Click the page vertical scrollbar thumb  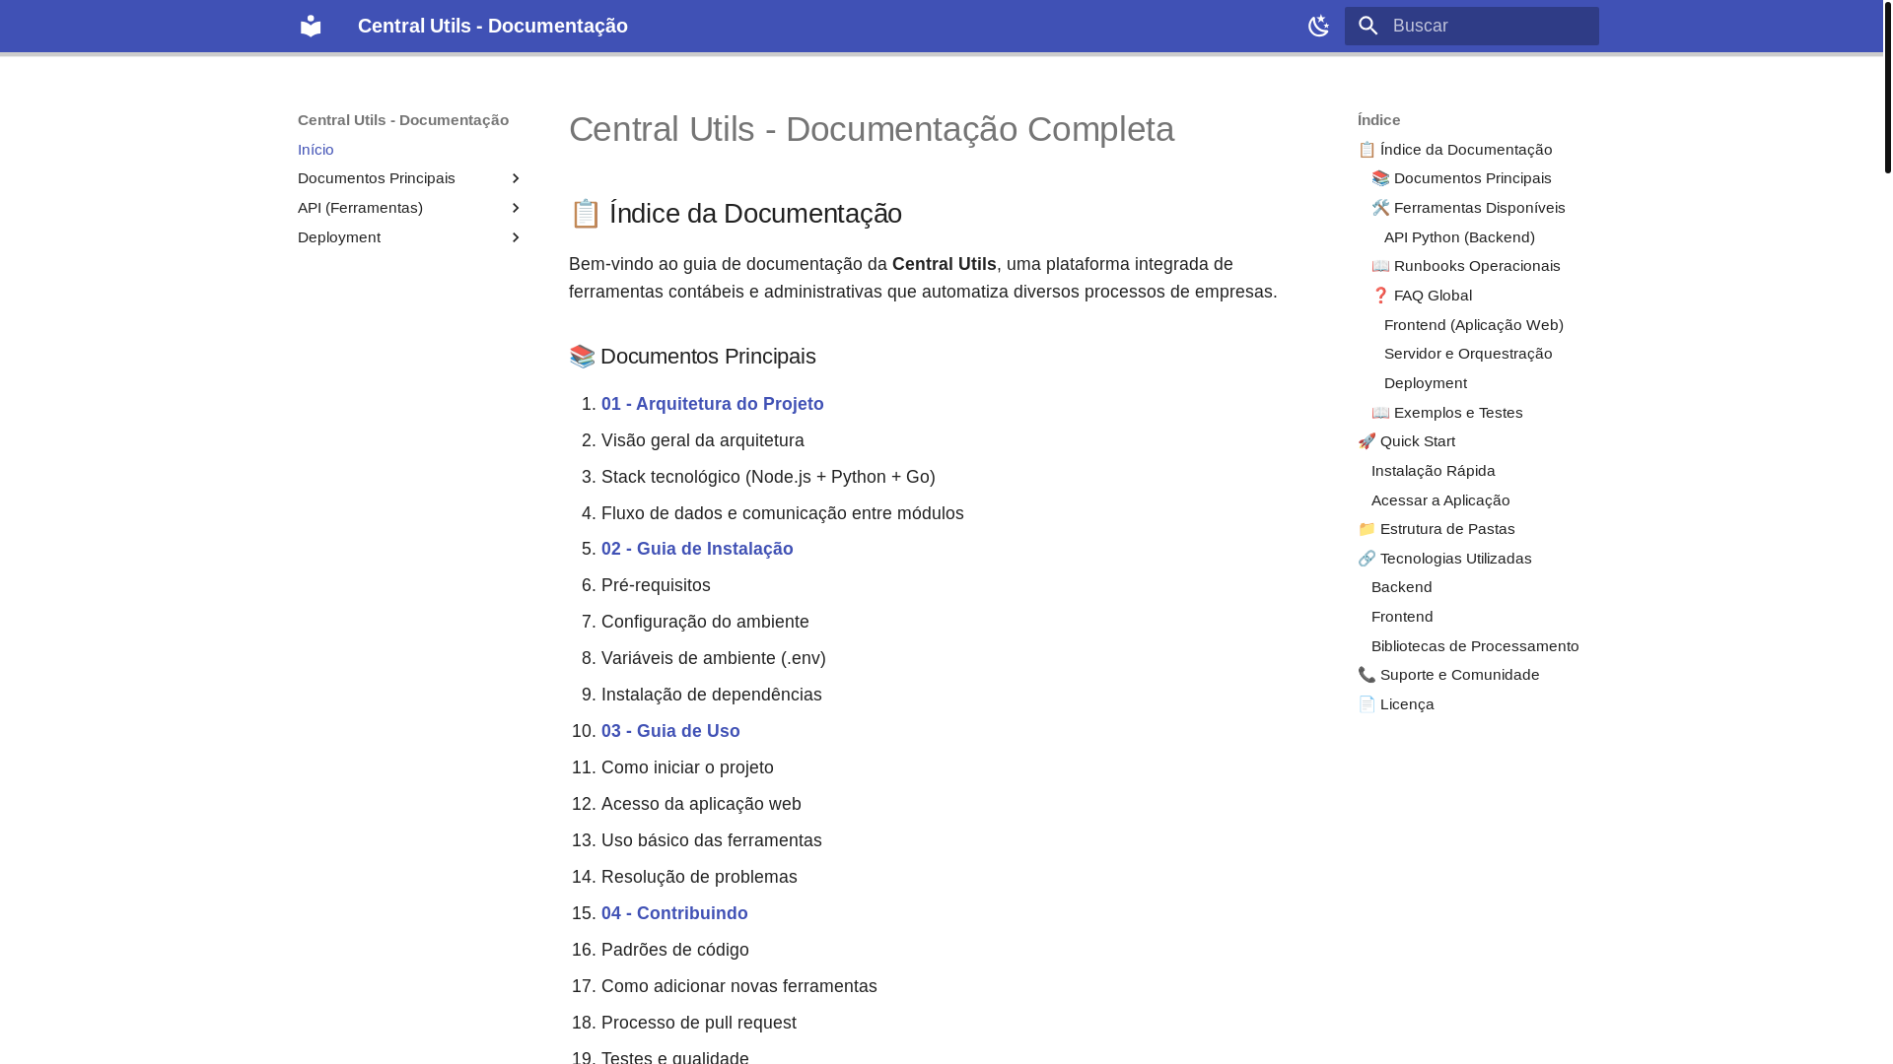click(x=1888, y=87)
